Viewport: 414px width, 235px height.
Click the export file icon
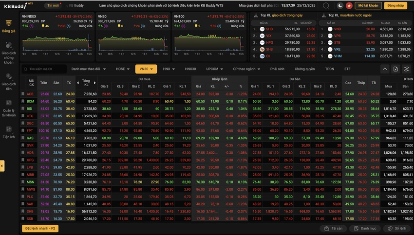click(395, 69)
